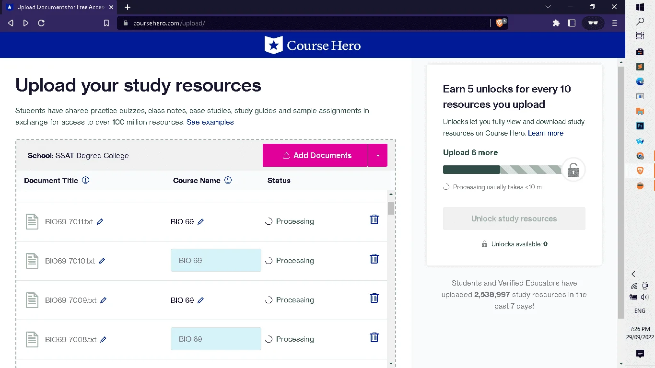The image size is (655, 368).
Task: Edit the title of BIO69 7008.txt
Action: tap(103, 340)
